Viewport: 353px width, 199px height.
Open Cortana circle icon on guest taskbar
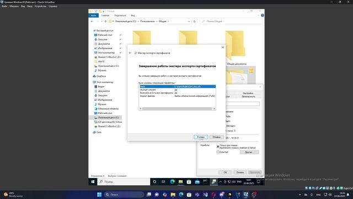tap(154, 182)
